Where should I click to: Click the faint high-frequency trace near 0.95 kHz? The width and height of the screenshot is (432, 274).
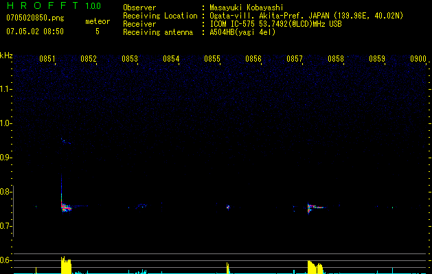pyautogui.click(x=65, y=141)
